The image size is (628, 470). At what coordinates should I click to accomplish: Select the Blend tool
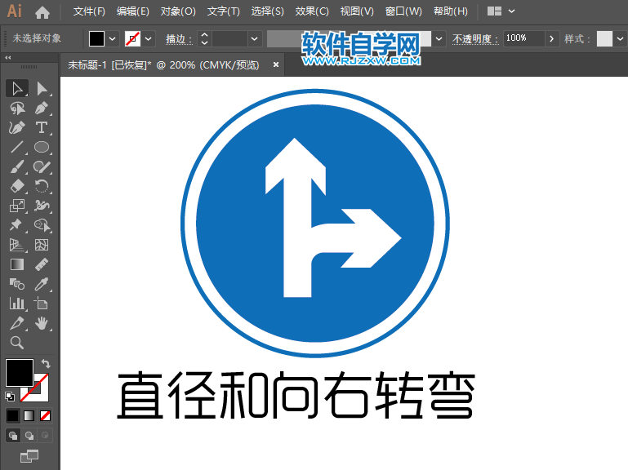[17, 284]
